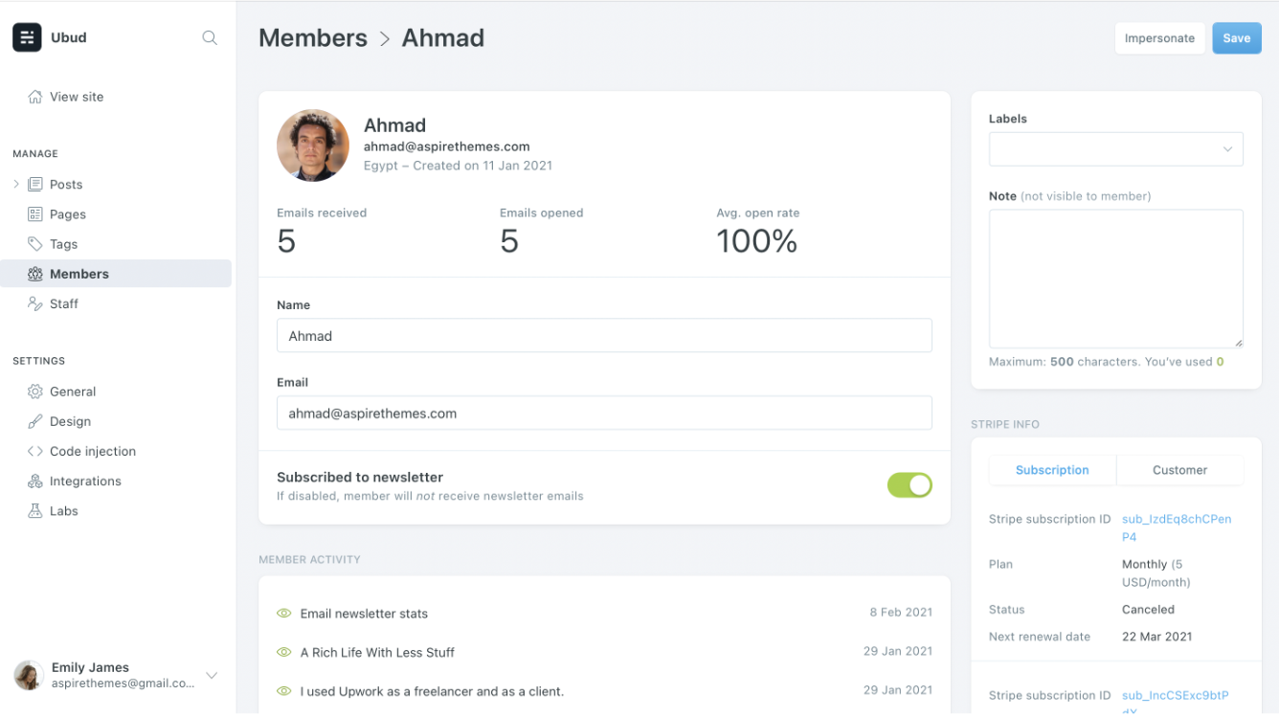Click the Code injection brackets icon

pos(35,451)
